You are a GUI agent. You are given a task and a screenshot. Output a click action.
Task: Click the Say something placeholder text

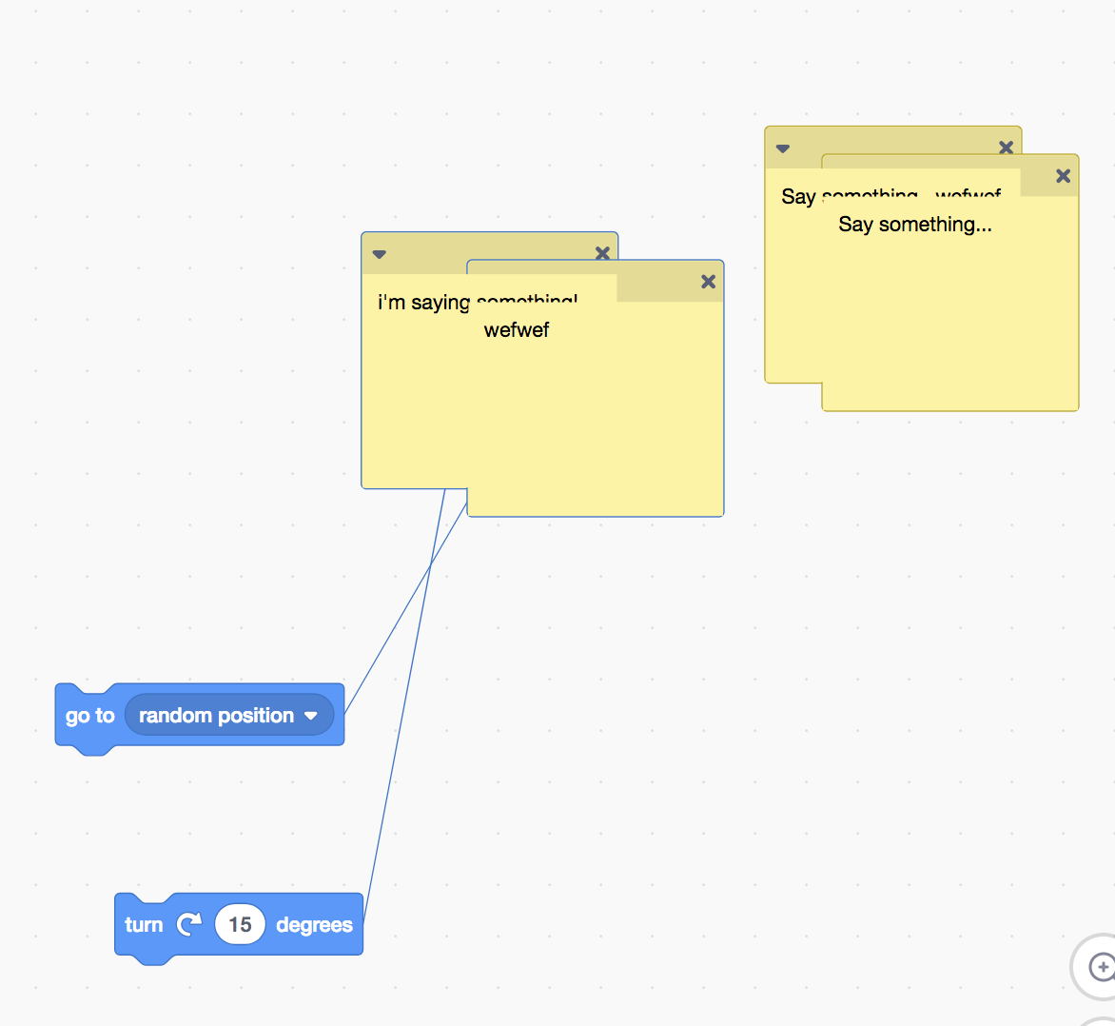(x=914, y=225)
